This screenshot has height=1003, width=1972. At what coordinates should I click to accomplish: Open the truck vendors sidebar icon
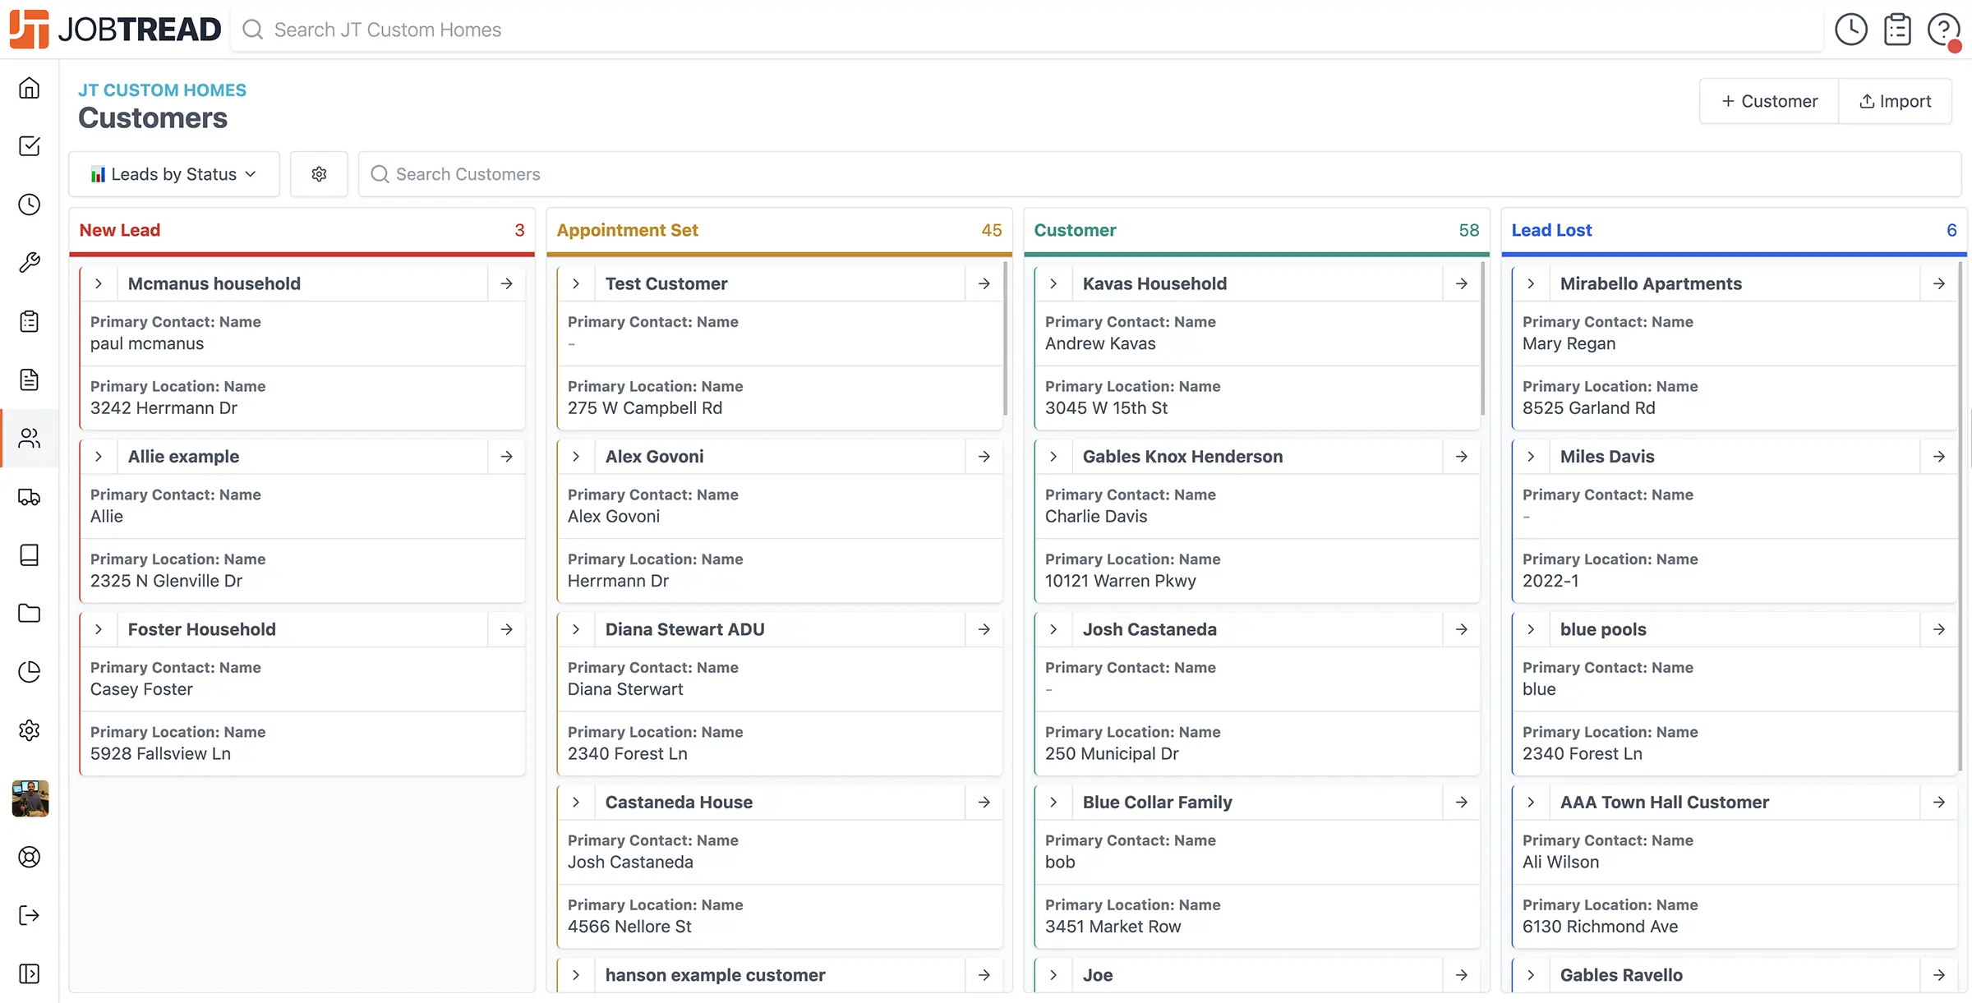coord(30,497)
